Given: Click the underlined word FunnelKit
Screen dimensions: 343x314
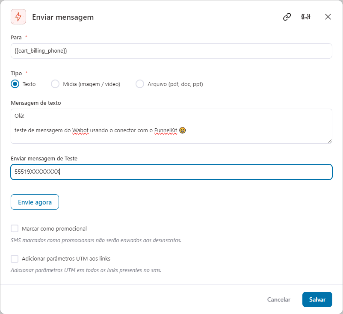Looking at the screenshot, I should coord(166,130).
